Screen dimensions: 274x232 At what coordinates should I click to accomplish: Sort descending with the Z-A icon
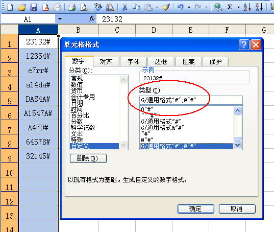coord(259,7)
